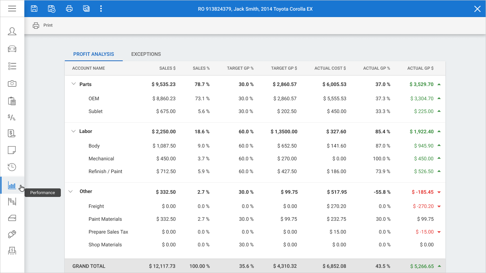Viewport: 486px width, 273px height.
Task: Select the Prepare Sales Tax row label
Action: tap(109, 232)
